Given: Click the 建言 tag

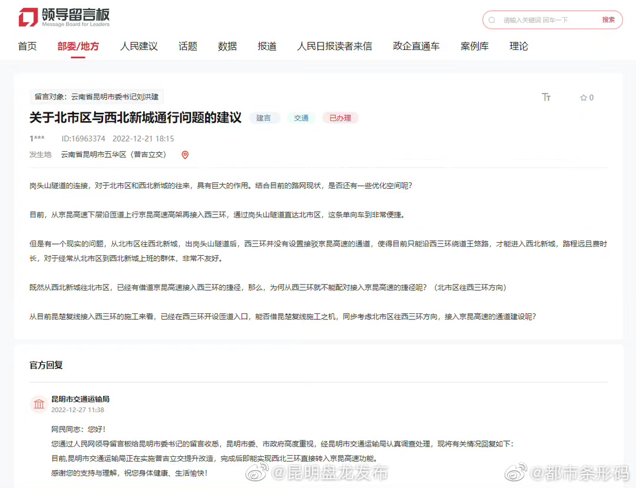Looking at the screenshot, I should tap(264, 118).
